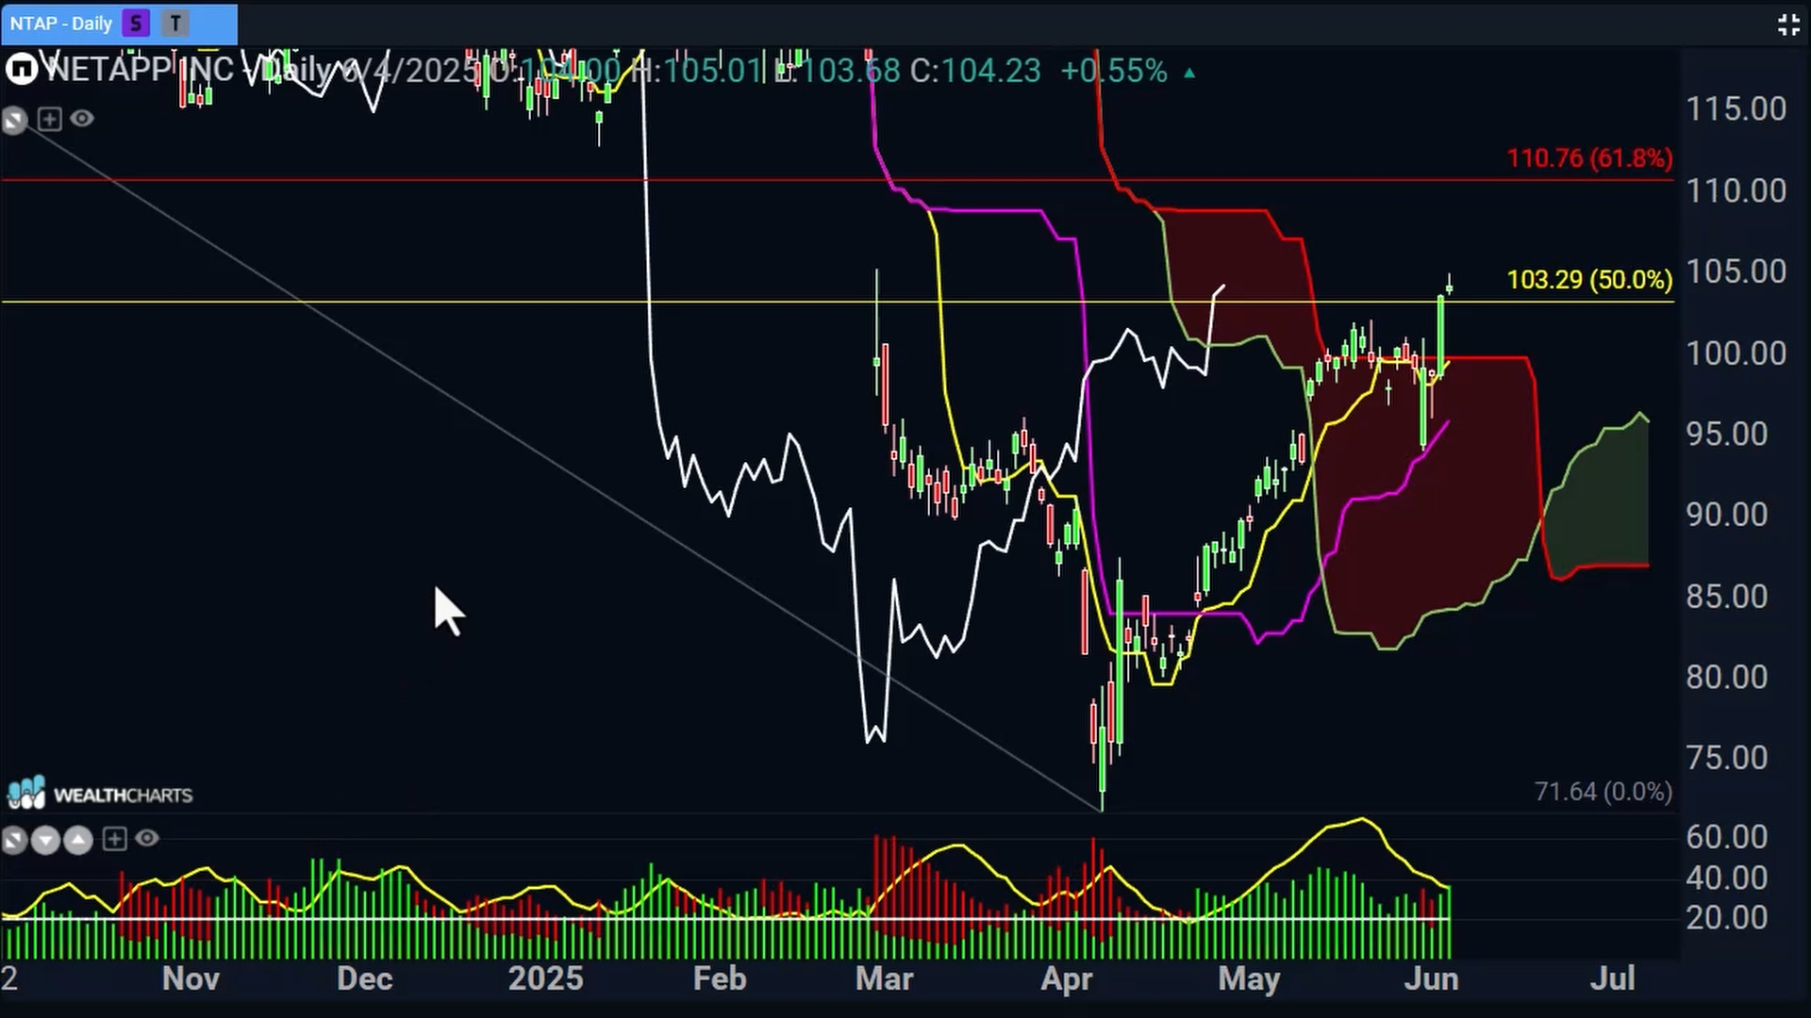Image resolution: width=1811 pixels, height=1018 pixels.
Task: Click the H:105.01 high value in header
Action: tap(697, 71)
